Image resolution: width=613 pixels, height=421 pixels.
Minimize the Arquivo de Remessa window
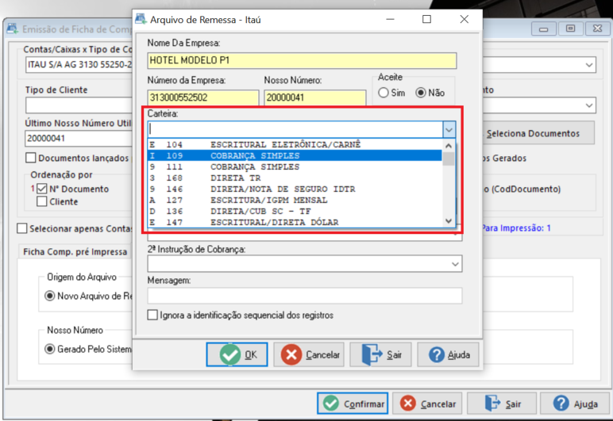point(390,19)
